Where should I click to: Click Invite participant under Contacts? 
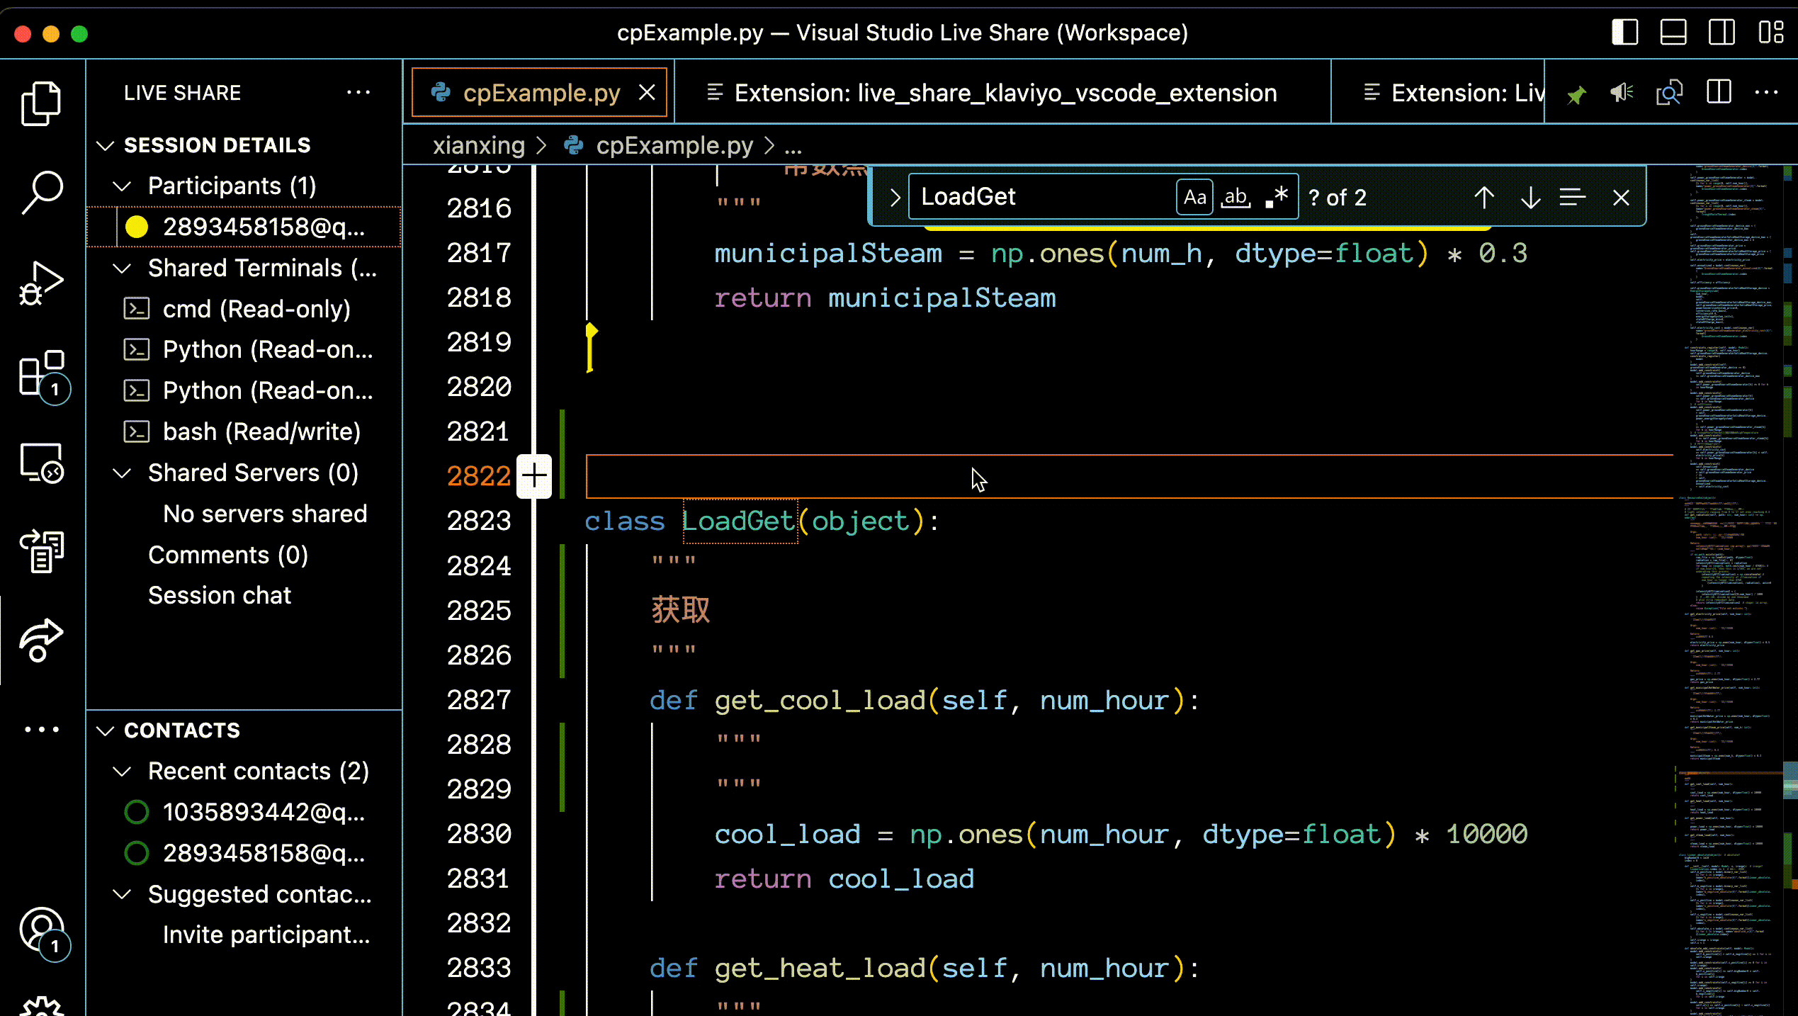tap(266, 934)
